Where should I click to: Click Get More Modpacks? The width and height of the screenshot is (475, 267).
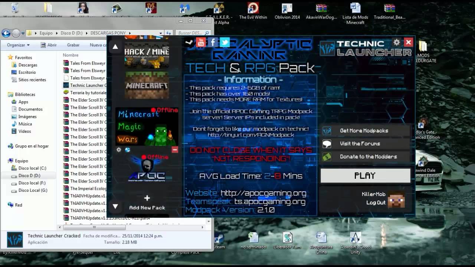[x=366, y=131]
